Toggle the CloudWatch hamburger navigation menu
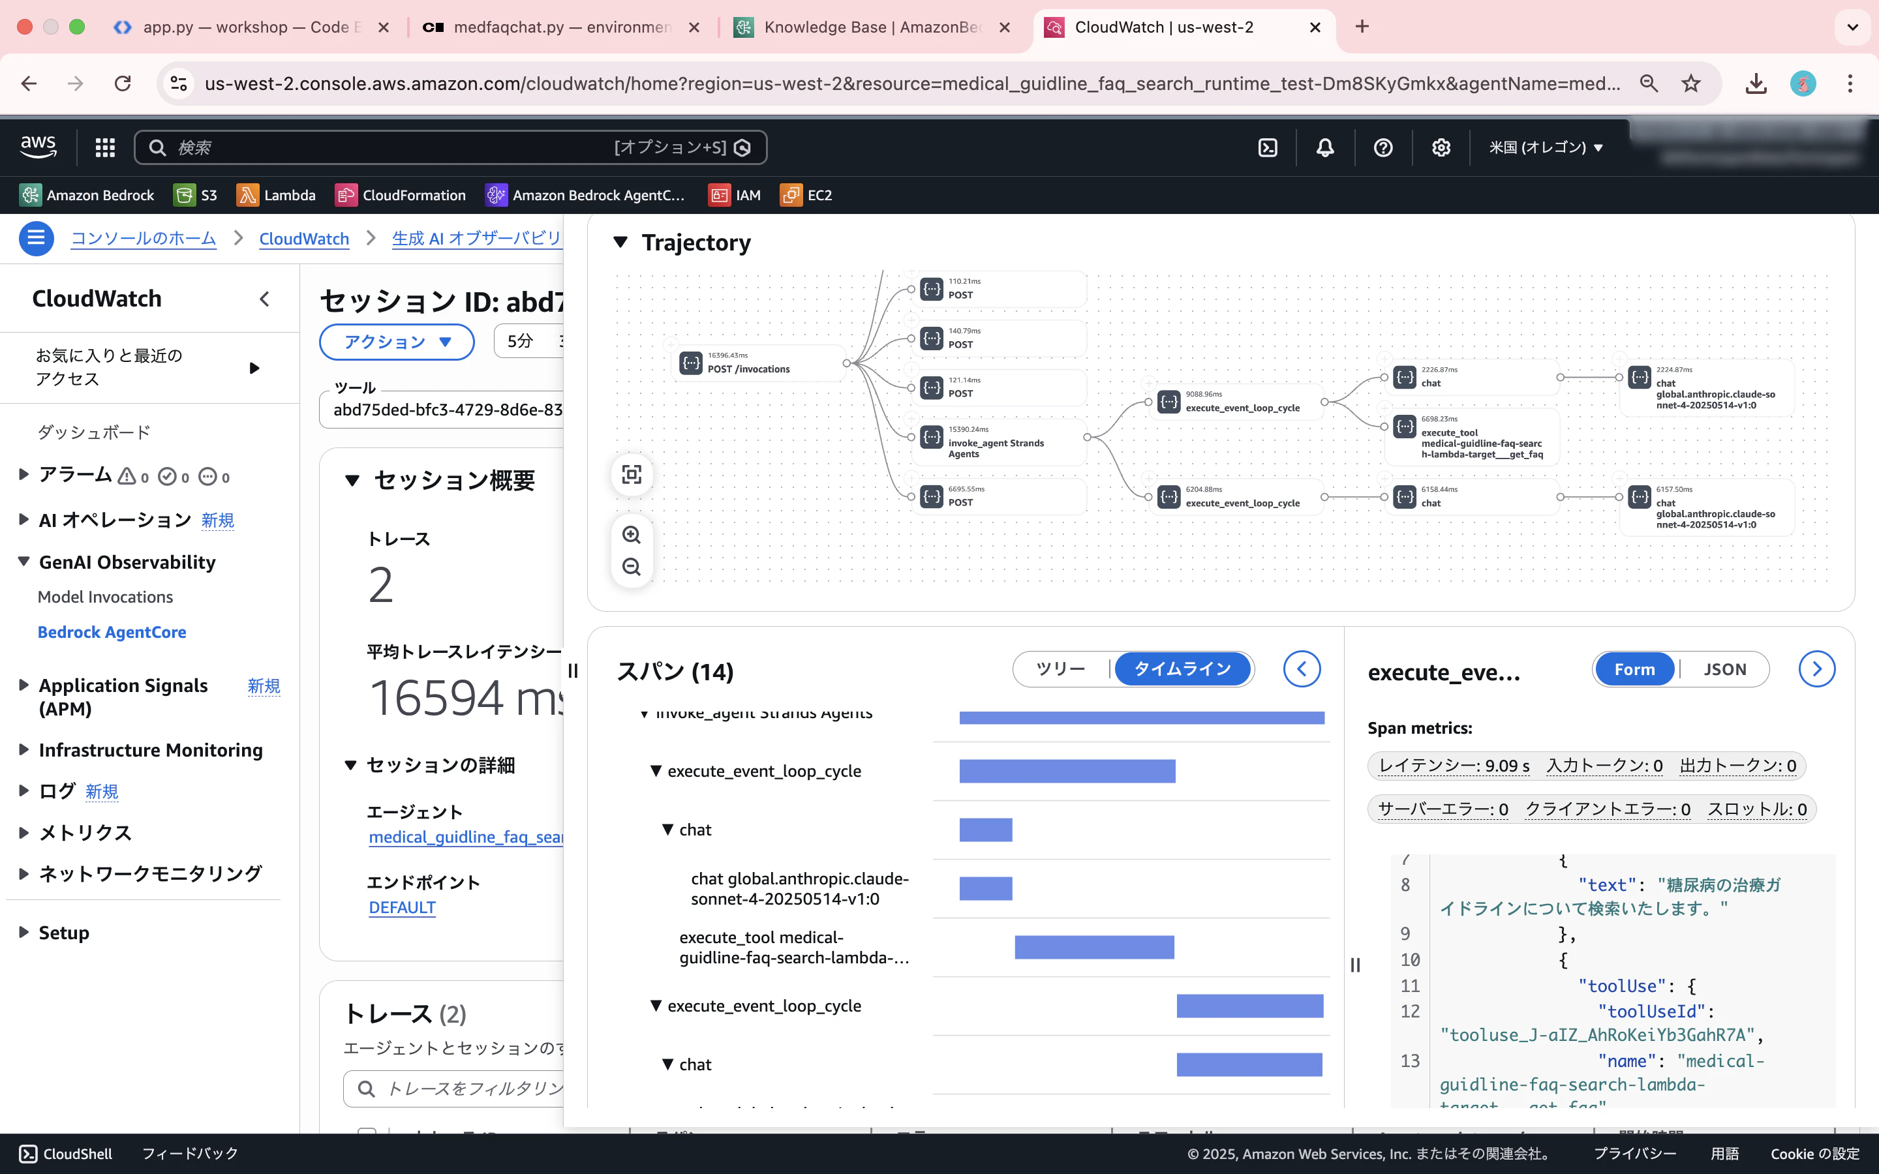This screenshot has width=1879, height=1174. [x=36, y=238]
